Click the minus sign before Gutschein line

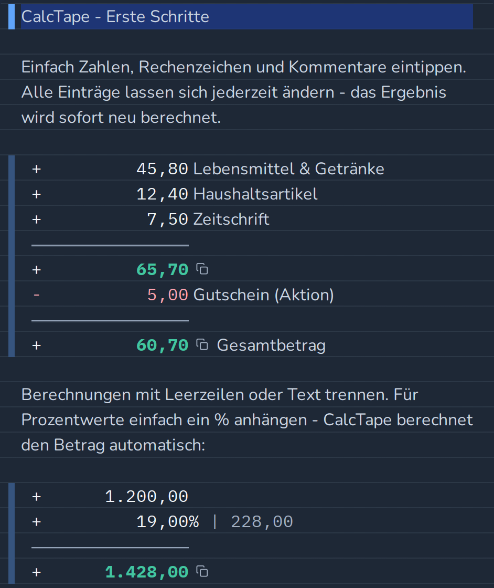[x=36, y=295]
